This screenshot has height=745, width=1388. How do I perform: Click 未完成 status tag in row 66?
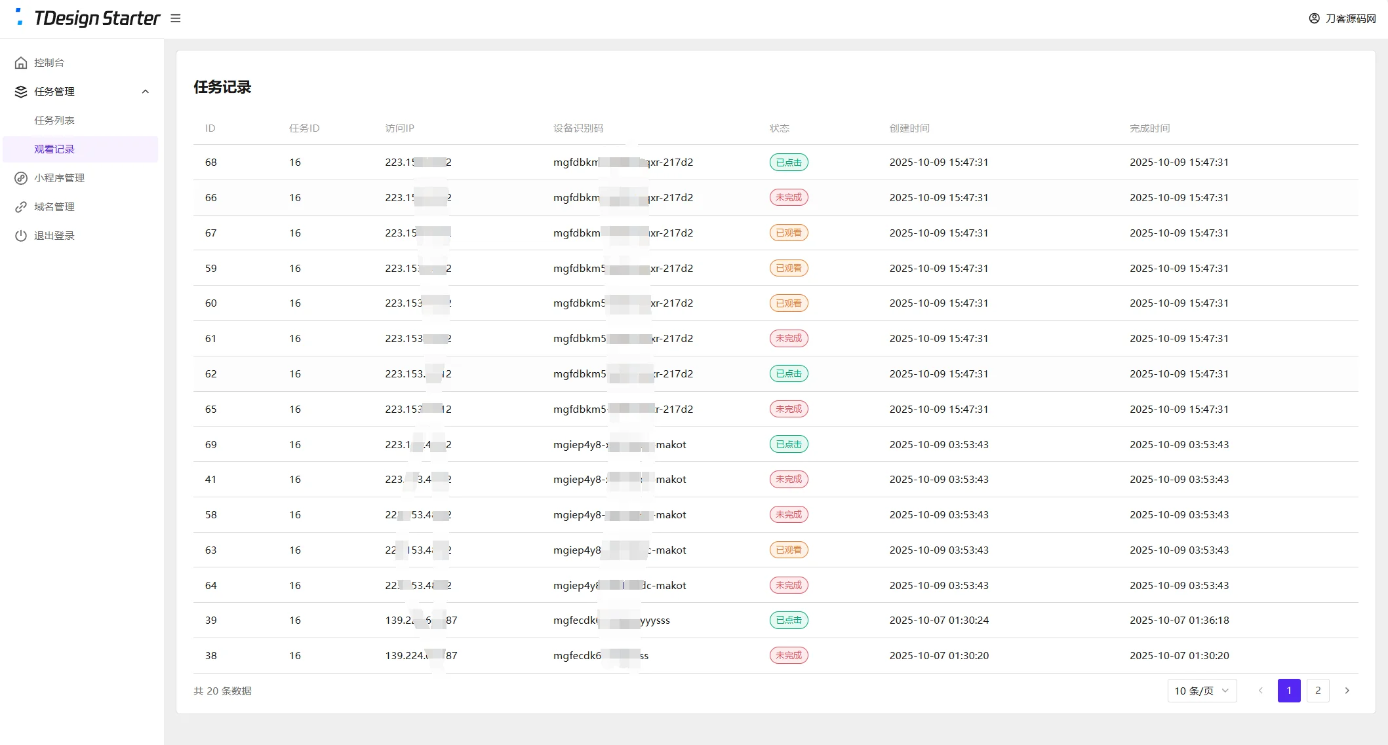tap(788, 197)
